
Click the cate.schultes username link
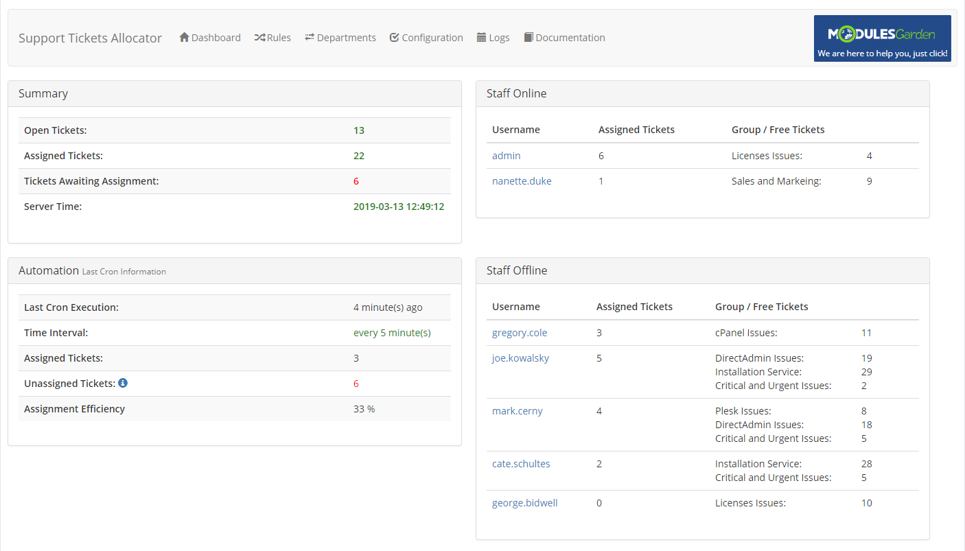(521, 464)
